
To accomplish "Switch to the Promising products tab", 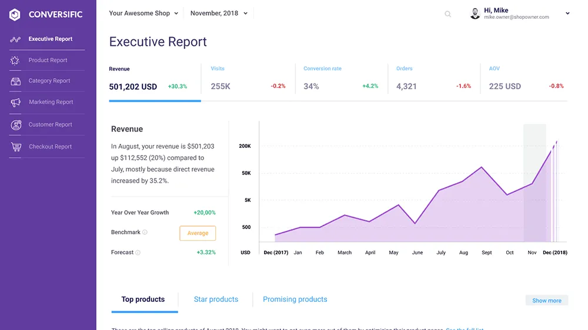I will click(295, 299).
